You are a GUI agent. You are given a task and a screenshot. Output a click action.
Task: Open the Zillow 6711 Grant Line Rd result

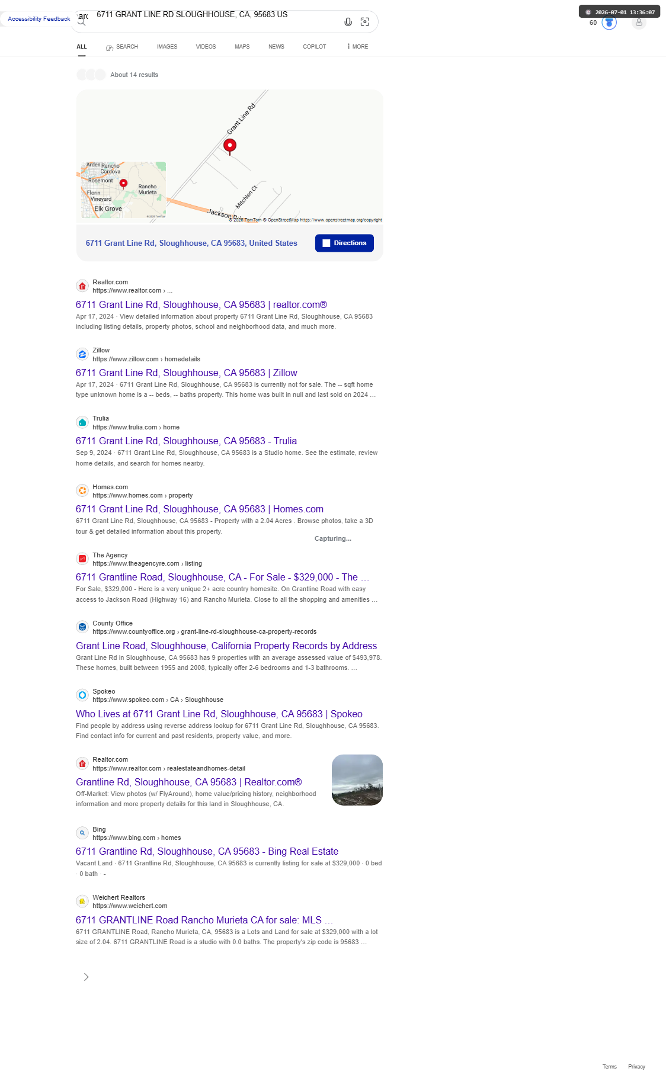187,373
